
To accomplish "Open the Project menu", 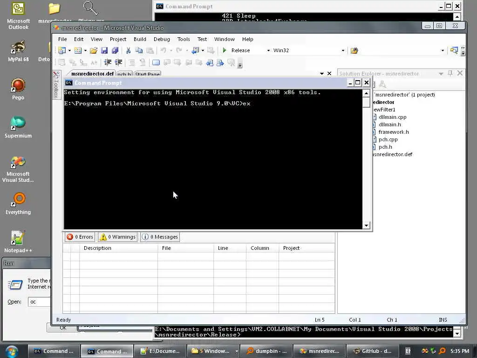I will click(118, 39).
